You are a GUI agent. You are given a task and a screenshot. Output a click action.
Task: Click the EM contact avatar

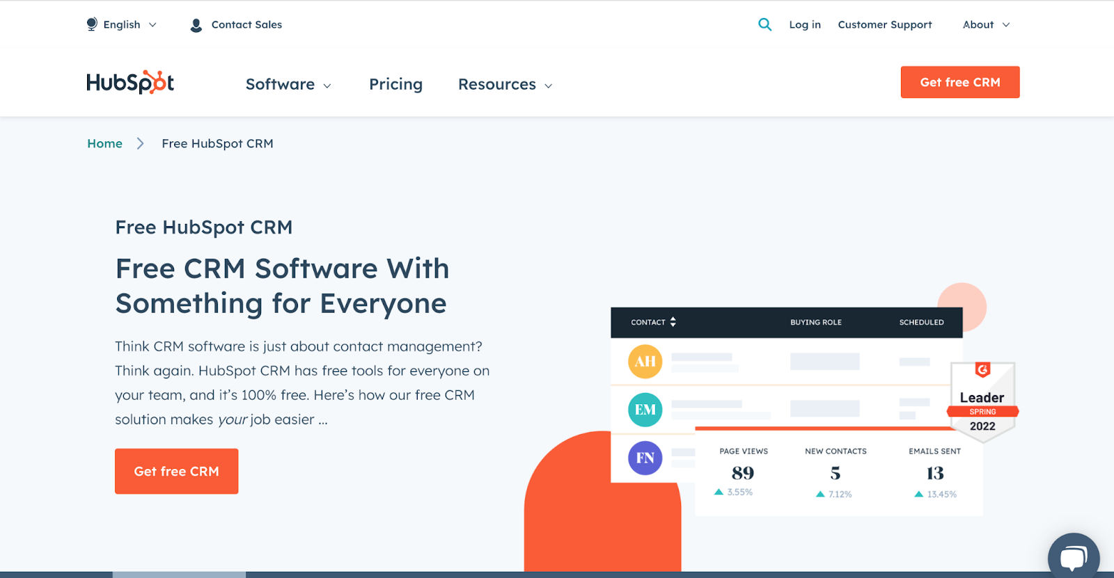point(645,410)
